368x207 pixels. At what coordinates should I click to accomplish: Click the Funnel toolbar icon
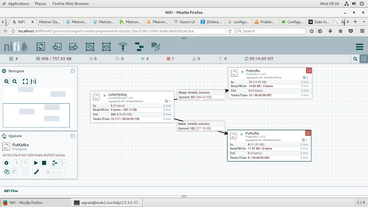[123, 47]
